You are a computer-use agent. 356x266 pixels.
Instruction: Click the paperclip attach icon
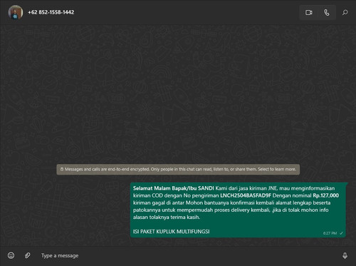click(x=28, y=255)
